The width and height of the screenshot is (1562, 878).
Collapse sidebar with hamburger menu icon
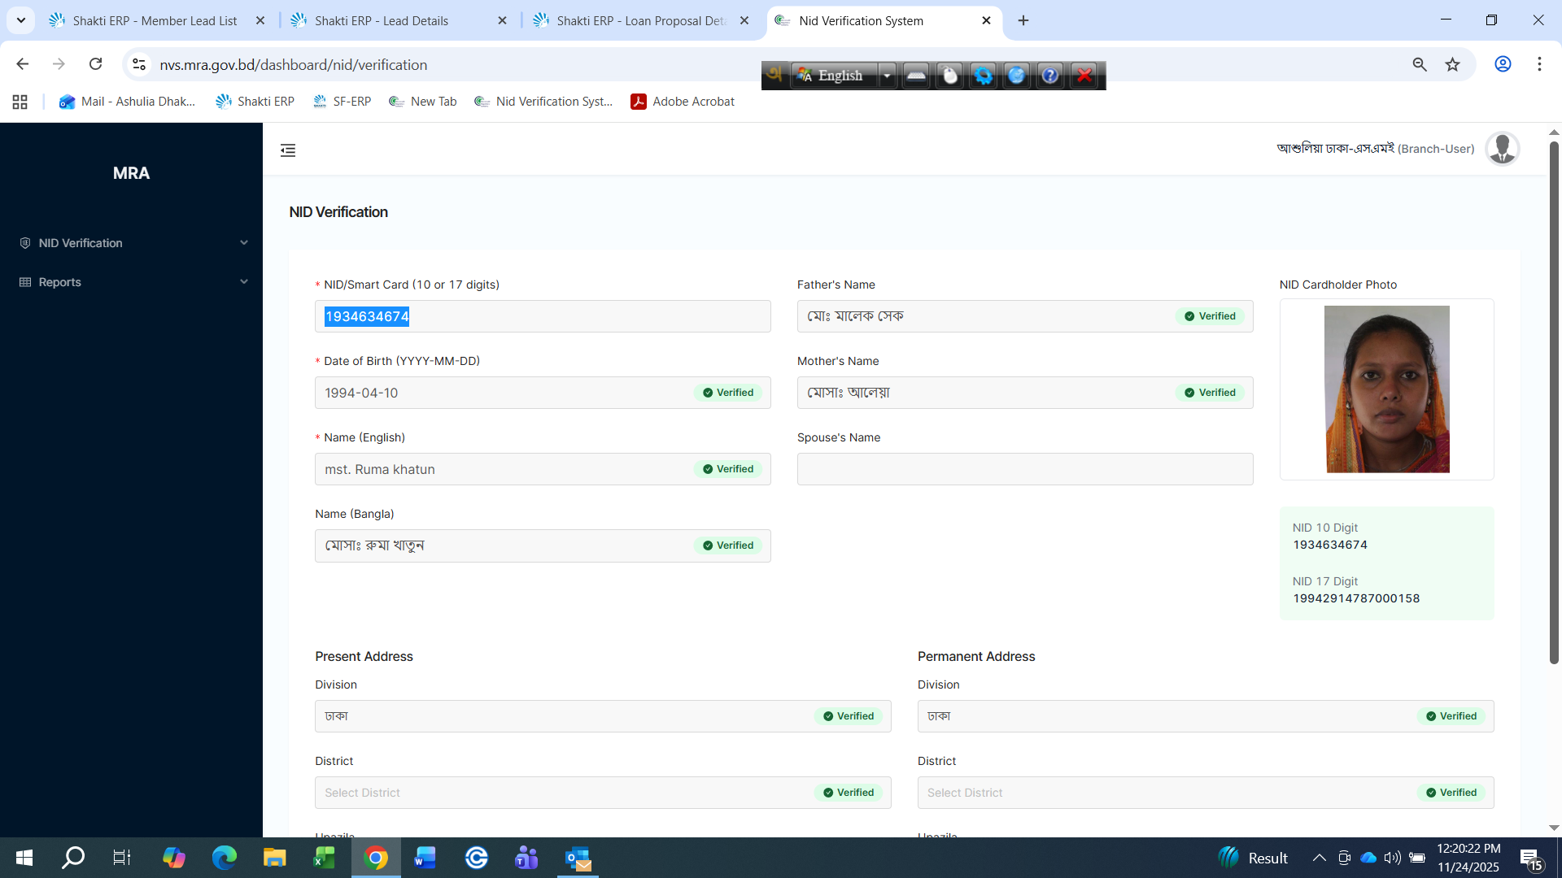288,150
